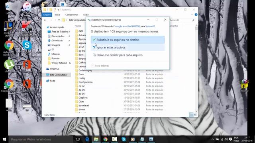Click the search magnifier icon
The image size is (255, 143).
(193, 20)
